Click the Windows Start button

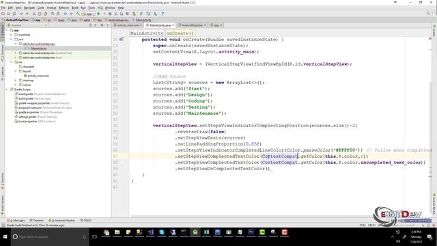coord(5,236)
